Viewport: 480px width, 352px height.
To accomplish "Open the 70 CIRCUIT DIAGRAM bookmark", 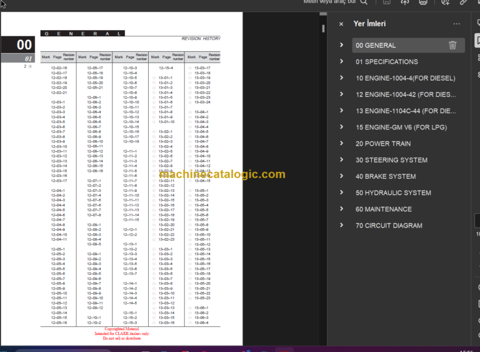I will 389,226.
